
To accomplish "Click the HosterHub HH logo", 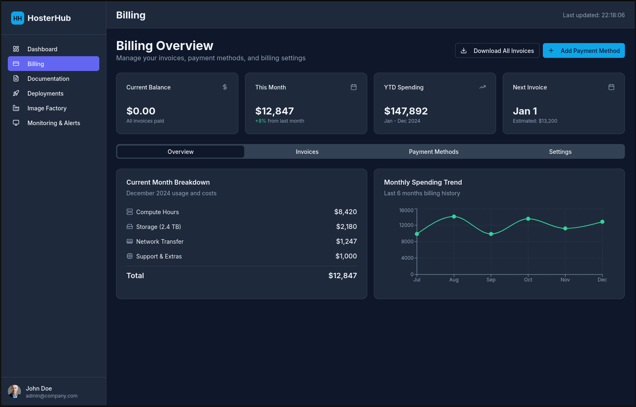I will pyautogui.click(x=17, y=18).
